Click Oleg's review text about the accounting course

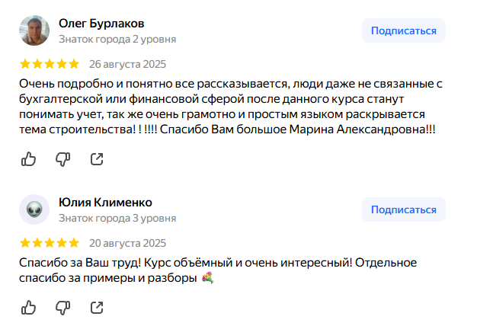tap(229, 106)
